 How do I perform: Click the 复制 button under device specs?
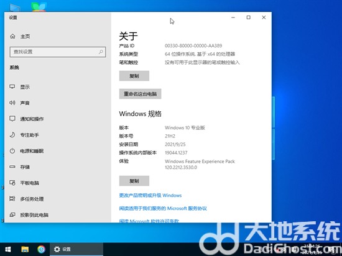point(134,76)
